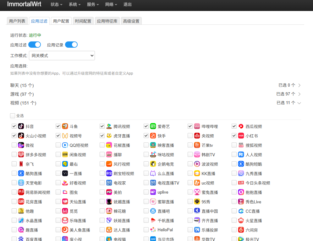
Task: Click the 快手 icon
Action: coord(153,136)
